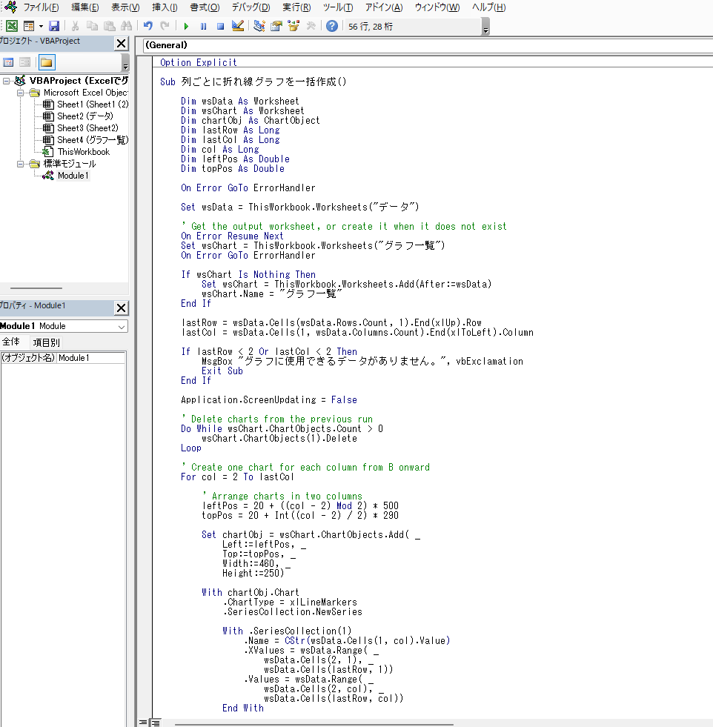Switch to the 項目別 properties tab
This screenshot has height=727, width=713.
(47, 342)
